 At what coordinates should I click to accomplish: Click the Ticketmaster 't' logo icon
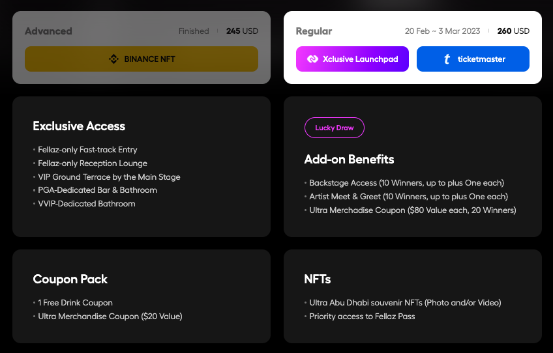point(447,59)
